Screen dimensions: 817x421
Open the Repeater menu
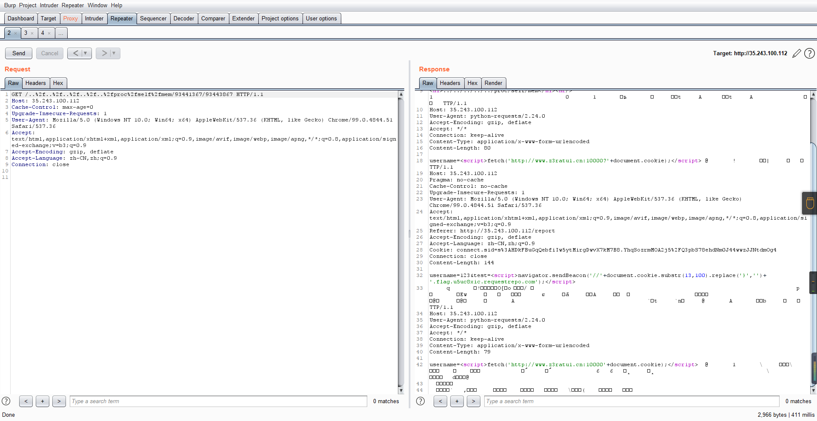[x=73, y=6]
